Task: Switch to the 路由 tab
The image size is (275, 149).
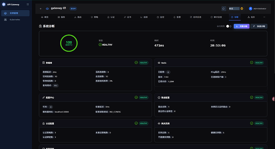Action: click(x=78, y=17)
